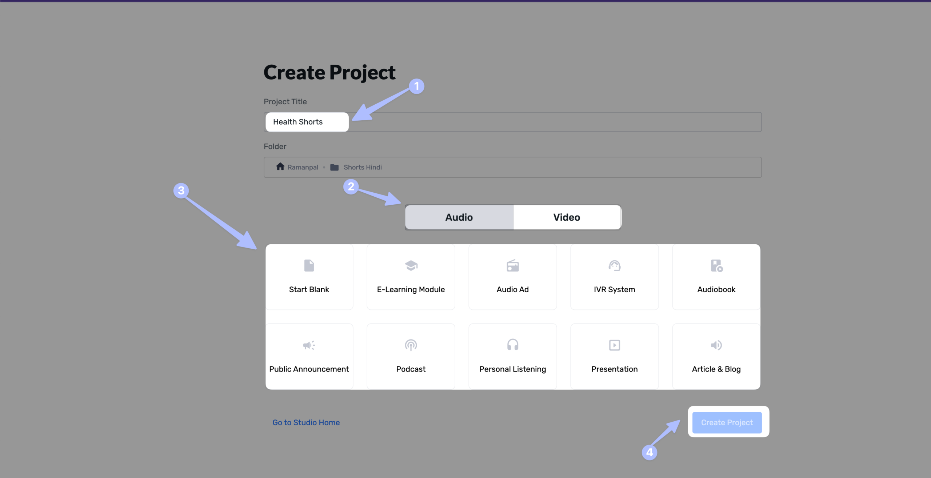This screenshot has height=478, width=931.
Task: Click the Project Title input field
Action: click(512, 122)
